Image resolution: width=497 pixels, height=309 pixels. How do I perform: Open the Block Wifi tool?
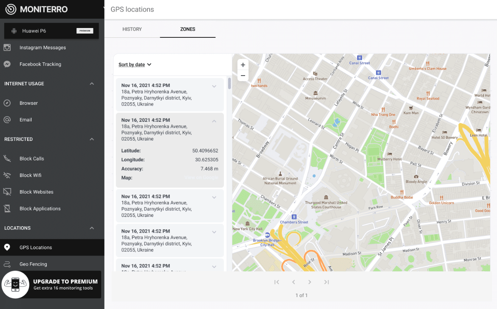coord(30,175)
